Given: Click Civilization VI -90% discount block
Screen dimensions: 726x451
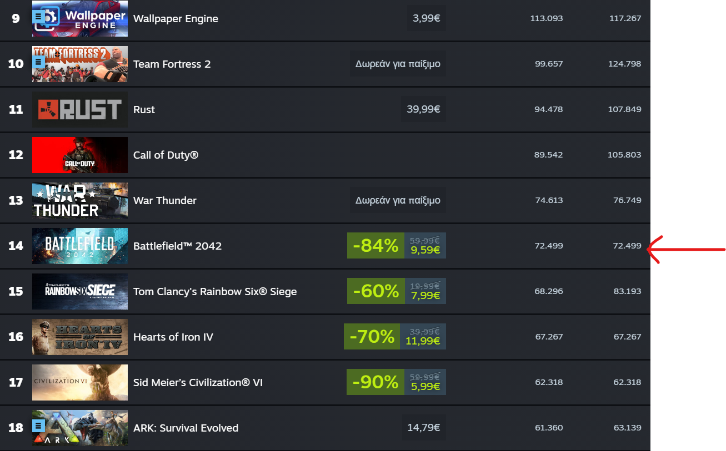Looking at the screenshot, I should (375, 383).
